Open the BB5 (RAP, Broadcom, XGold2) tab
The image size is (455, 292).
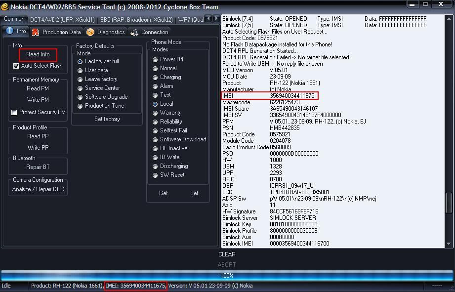tap(136, 20)
